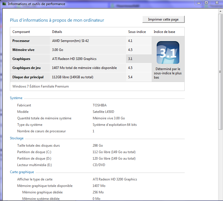
Task: Click the 120 Go libre partition D value
Action: coord(114,158)
